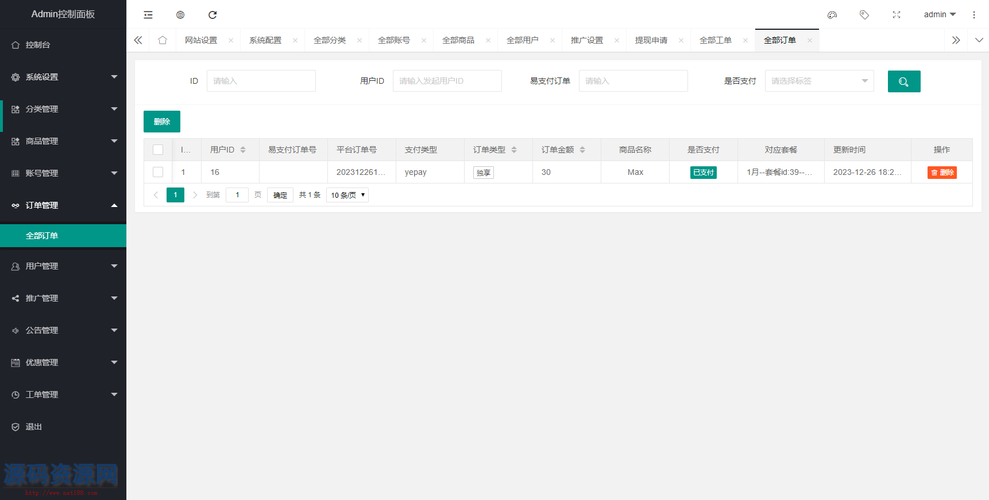Open the 10 条/页 page size dropdown
Viewport: 989px width, 500px height.
click(x=347, y=195)
